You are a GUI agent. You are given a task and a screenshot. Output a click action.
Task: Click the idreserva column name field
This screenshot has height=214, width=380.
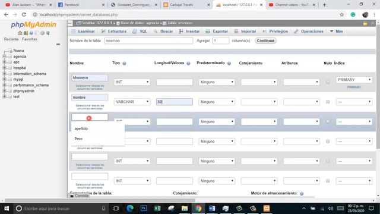(90, 78)
